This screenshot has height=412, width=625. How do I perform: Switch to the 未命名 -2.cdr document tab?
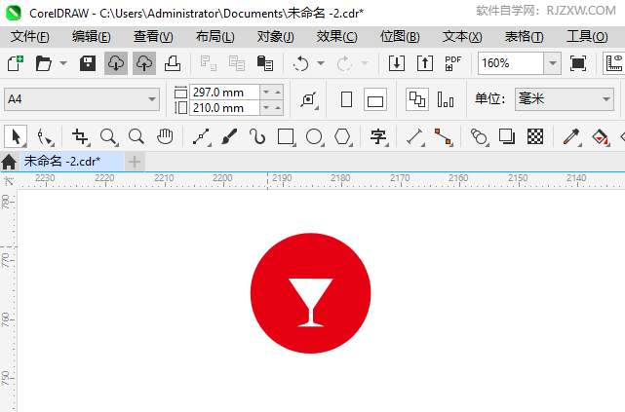72,162
